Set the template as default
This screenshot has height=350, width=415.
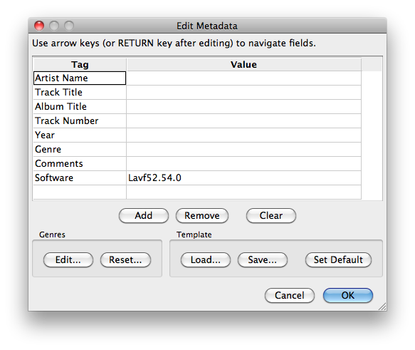tap(338, 259)
